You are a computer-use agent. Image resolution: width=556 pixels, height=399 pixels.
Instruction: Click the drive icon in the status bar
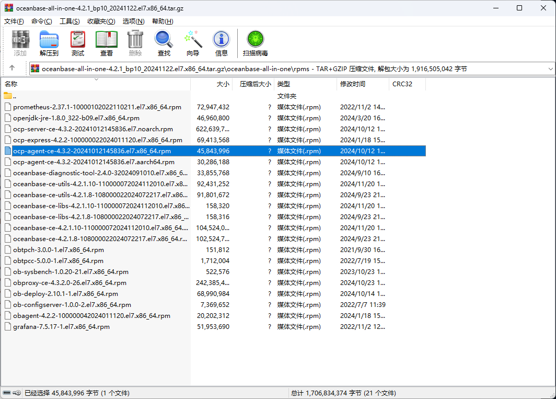click(7, 393)
